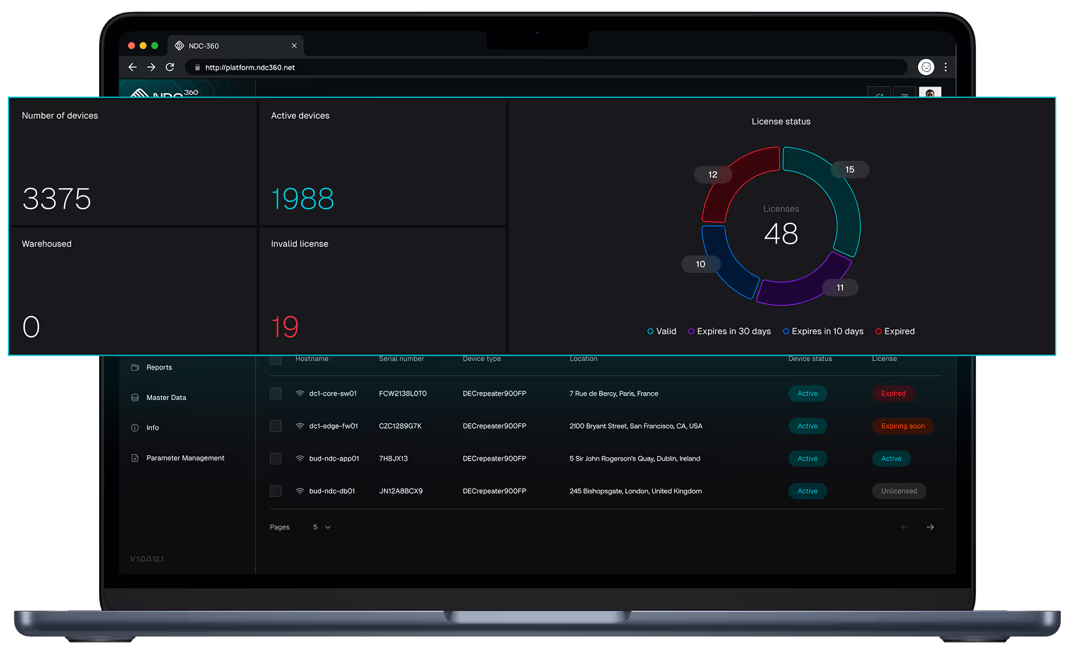1066x645 pixels.
Task: Click the smiley icon in the address bar
Action: 926,67
